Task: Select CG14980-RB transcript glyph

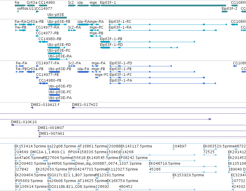Action: click(43, 42)
